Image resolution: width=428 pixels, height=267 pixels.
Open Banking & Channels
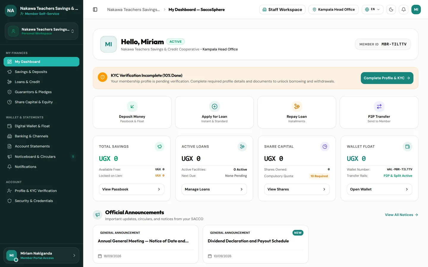41,136
